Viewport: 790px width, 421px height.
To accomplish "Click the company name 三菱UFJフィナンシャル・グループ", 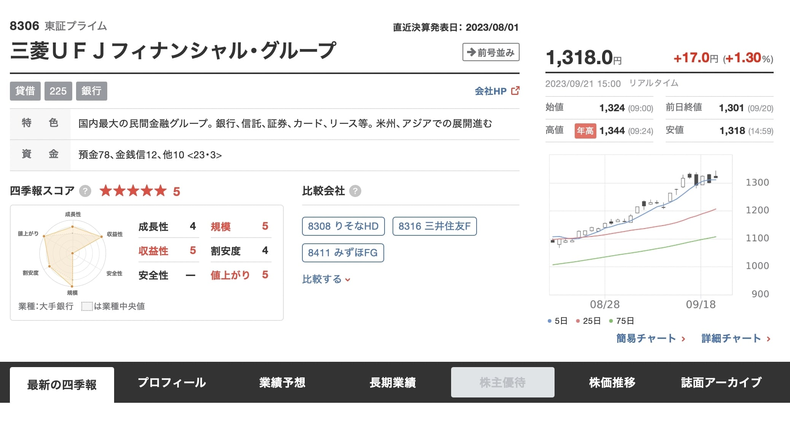I will (x=173, y=51).
